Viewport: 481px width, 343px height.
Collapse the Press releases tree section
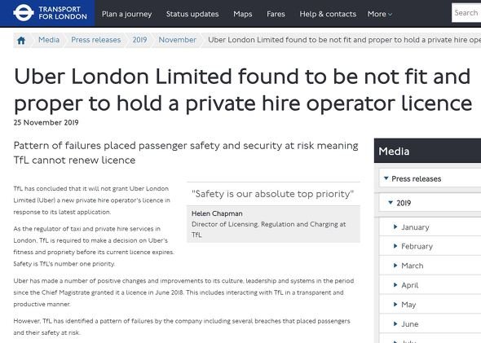point(386,178)
